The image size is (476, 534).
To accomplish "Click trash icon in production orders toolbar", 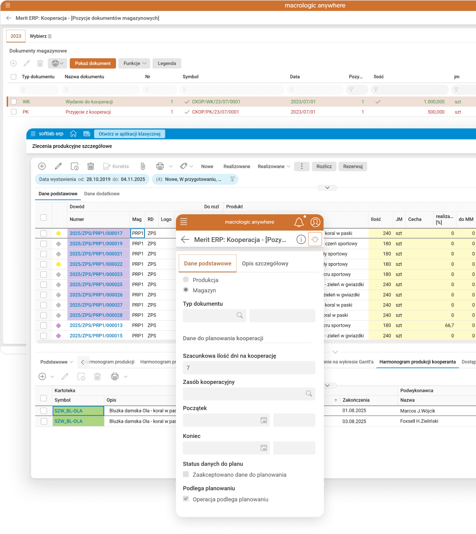I will pos(91,166).
